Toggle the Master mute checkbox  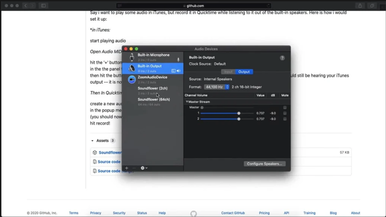(x=285, y=107)
